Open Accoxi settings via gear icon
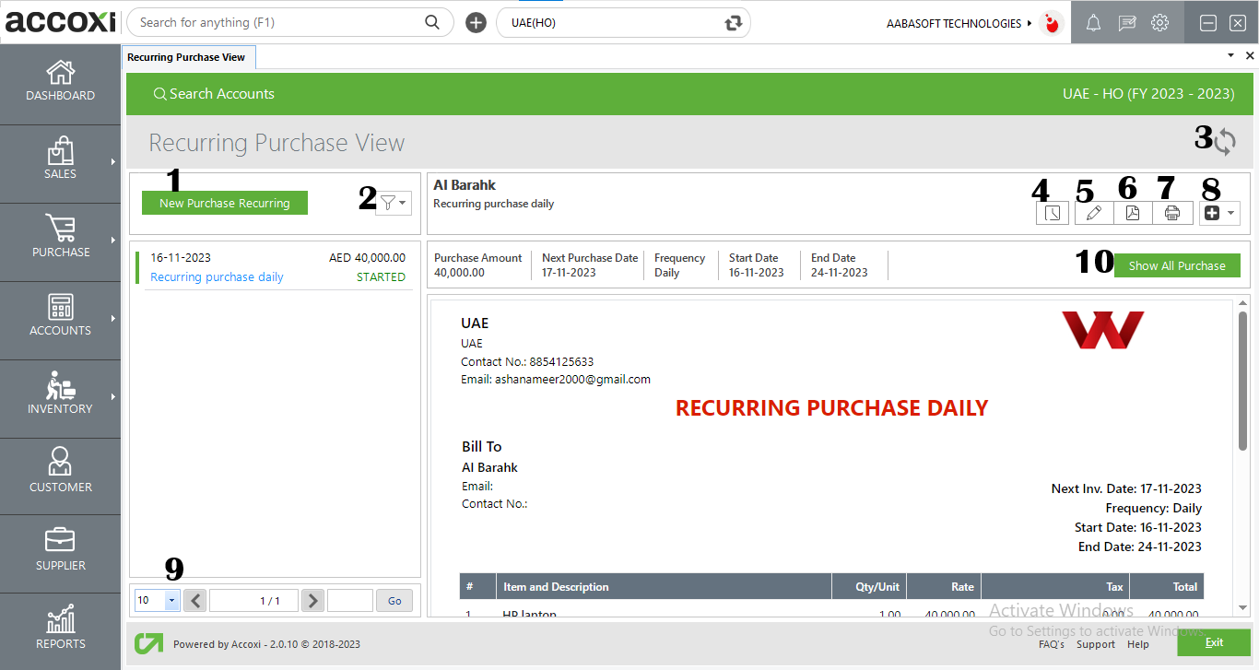The width and height of the screenshot is (1259, 670). tap(1159, 22)
